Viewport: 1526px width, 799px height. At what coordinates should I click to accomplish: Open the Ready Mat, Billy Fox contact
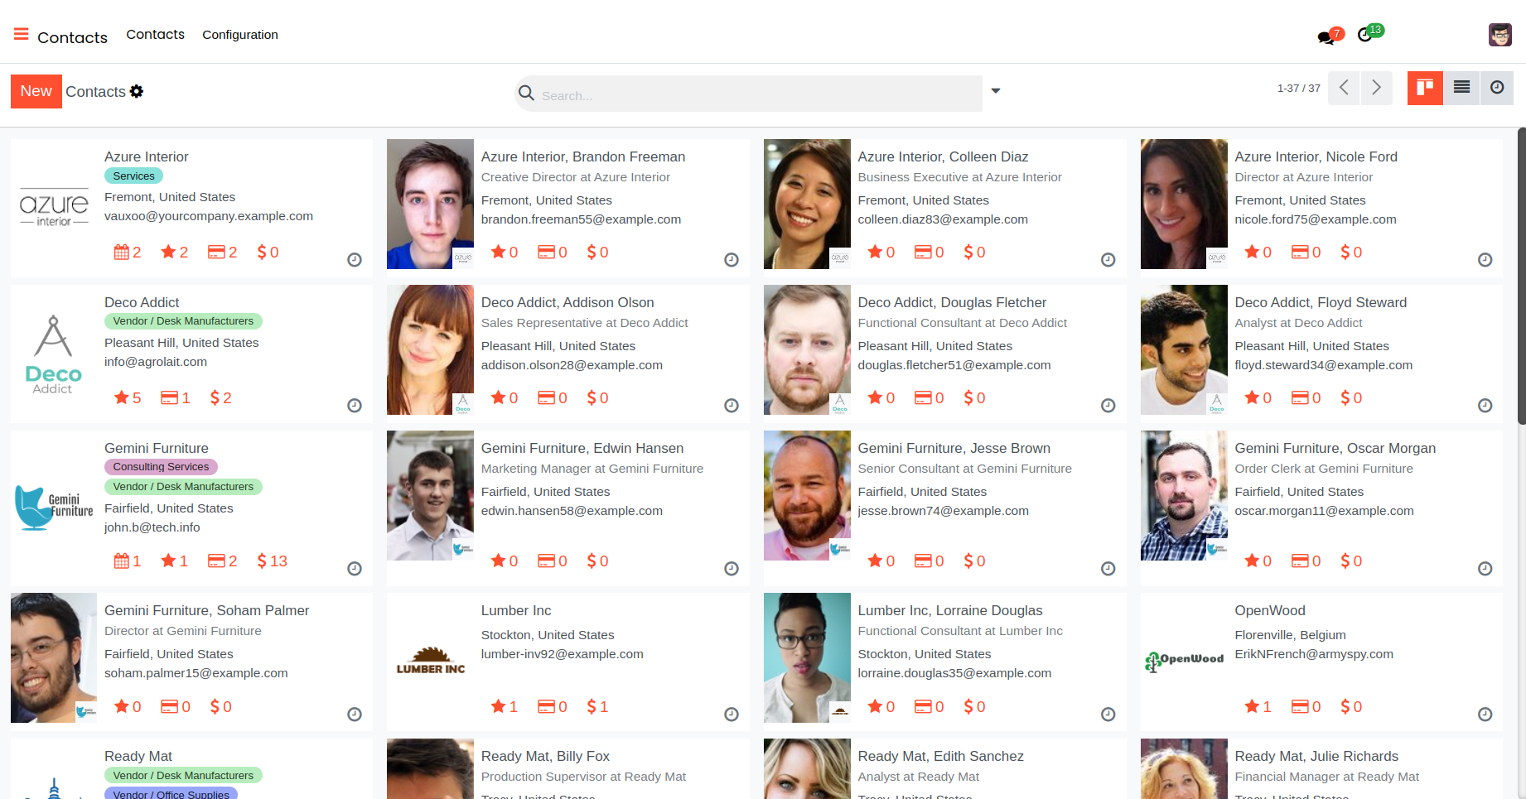tap(545, 756)
